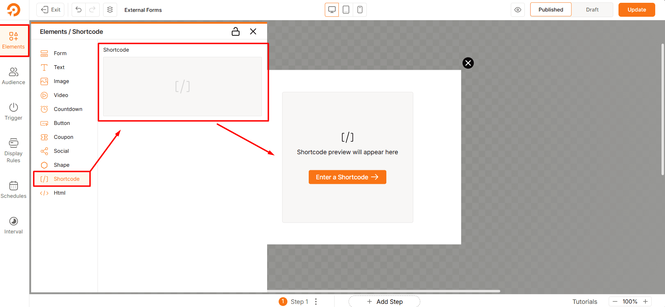The width and height of the screenshot is (665, 307).
Task: Click the redo arrow icon
Action: pyautogui.click(x=92, y=10)
